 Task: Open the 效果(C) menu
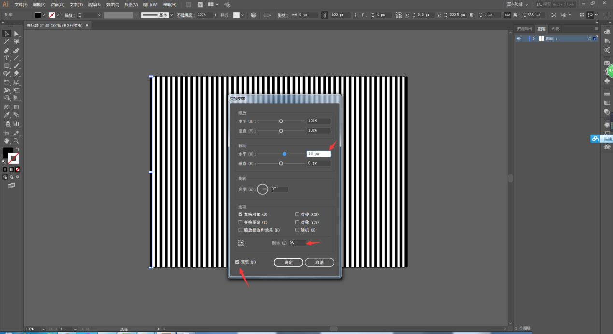(x=113, y=4)
